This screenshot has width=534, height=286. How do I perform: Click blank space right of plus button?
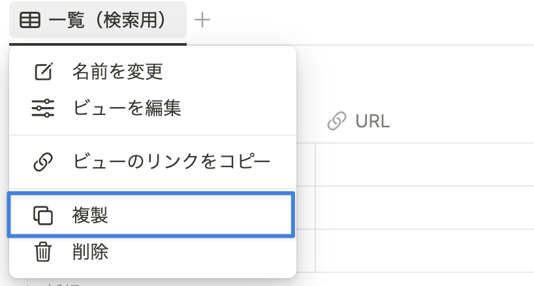click(x=373, y=21)
